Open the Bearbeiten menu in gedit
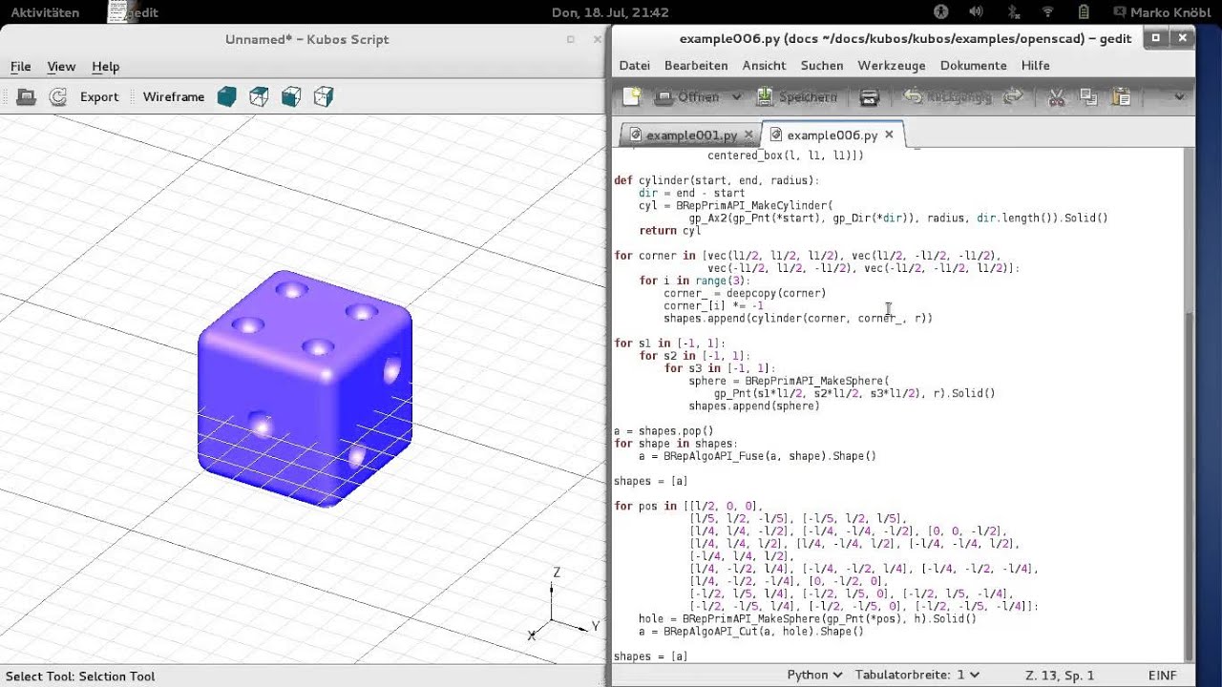Image resolution: width=1222 pixels, height=687 pixels. coord(696,66)
